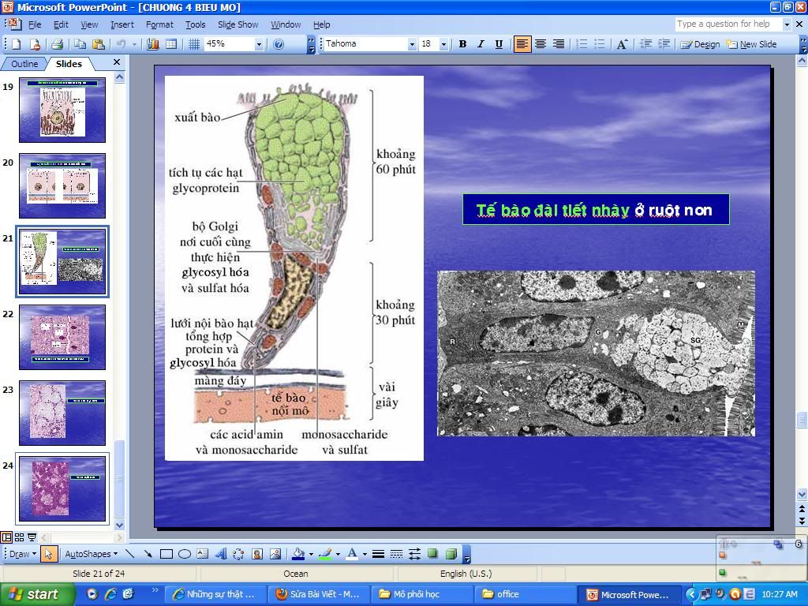Open the Draw menu dropdown
This screenshot has height=606, width=808.
click(x=23, y=554)
